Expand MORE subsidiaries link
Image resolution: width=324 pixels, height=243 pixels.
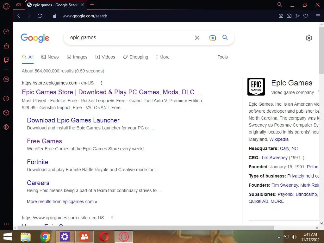pos(277,201)
